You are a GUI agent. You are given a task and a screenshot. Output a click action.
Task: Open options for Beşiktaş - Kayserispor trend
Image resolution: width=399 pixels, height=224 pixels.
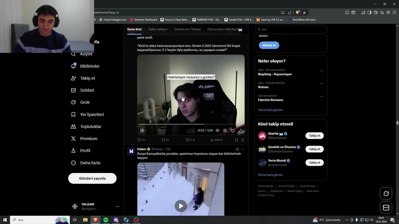[x=322, y=71]
